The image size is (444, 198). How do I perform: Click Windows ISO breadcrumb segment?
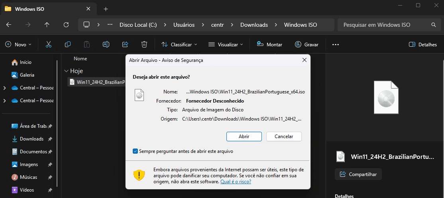pyautogui.click(x=301, y=25)
